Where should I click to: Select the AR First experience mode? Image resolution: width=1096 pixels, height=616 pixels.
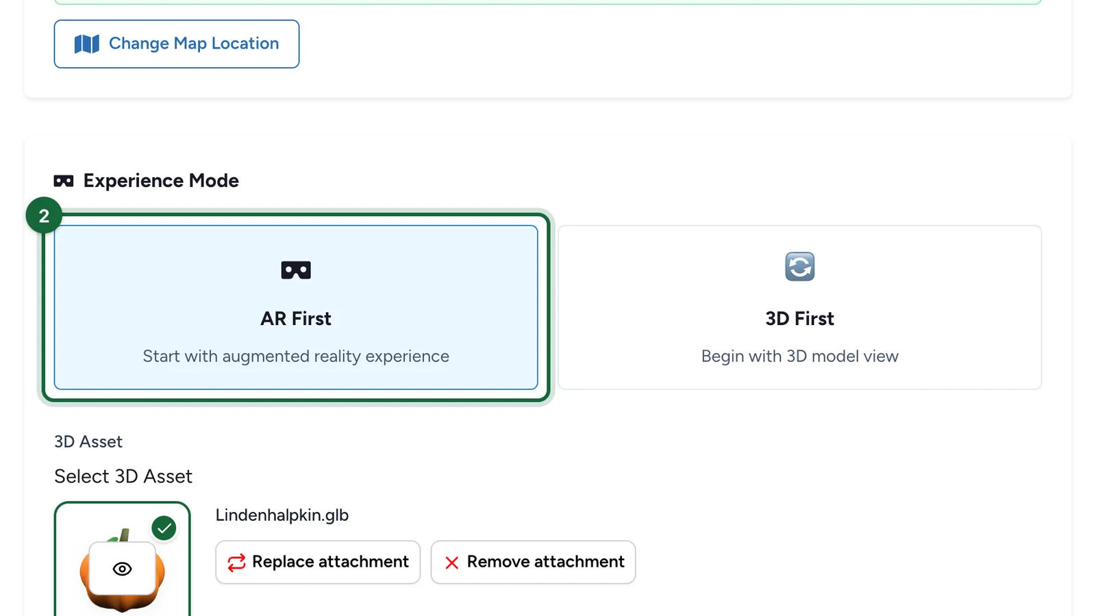point(296,307)
